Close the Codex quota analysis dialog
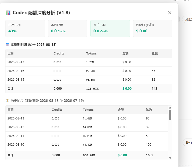The width and height of the screenshot is (192, 167). coord(170,13)
